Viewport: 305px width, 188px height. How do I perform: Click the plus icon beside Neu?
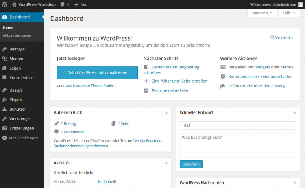click(x=76, y=4)
